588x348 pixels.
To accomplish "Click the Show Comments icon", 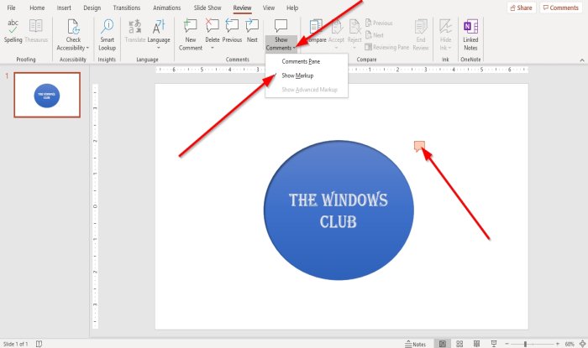I will pyautogui.click(x=281, y=26).
